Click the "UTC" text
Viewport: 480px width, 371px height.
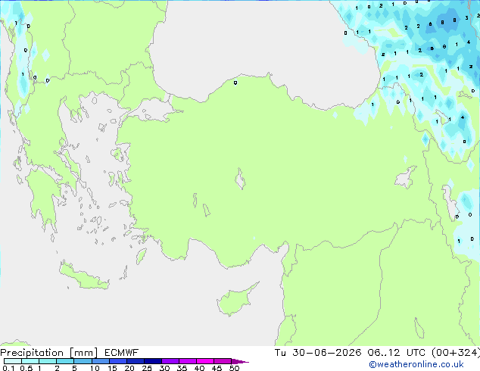coord(416,353)
